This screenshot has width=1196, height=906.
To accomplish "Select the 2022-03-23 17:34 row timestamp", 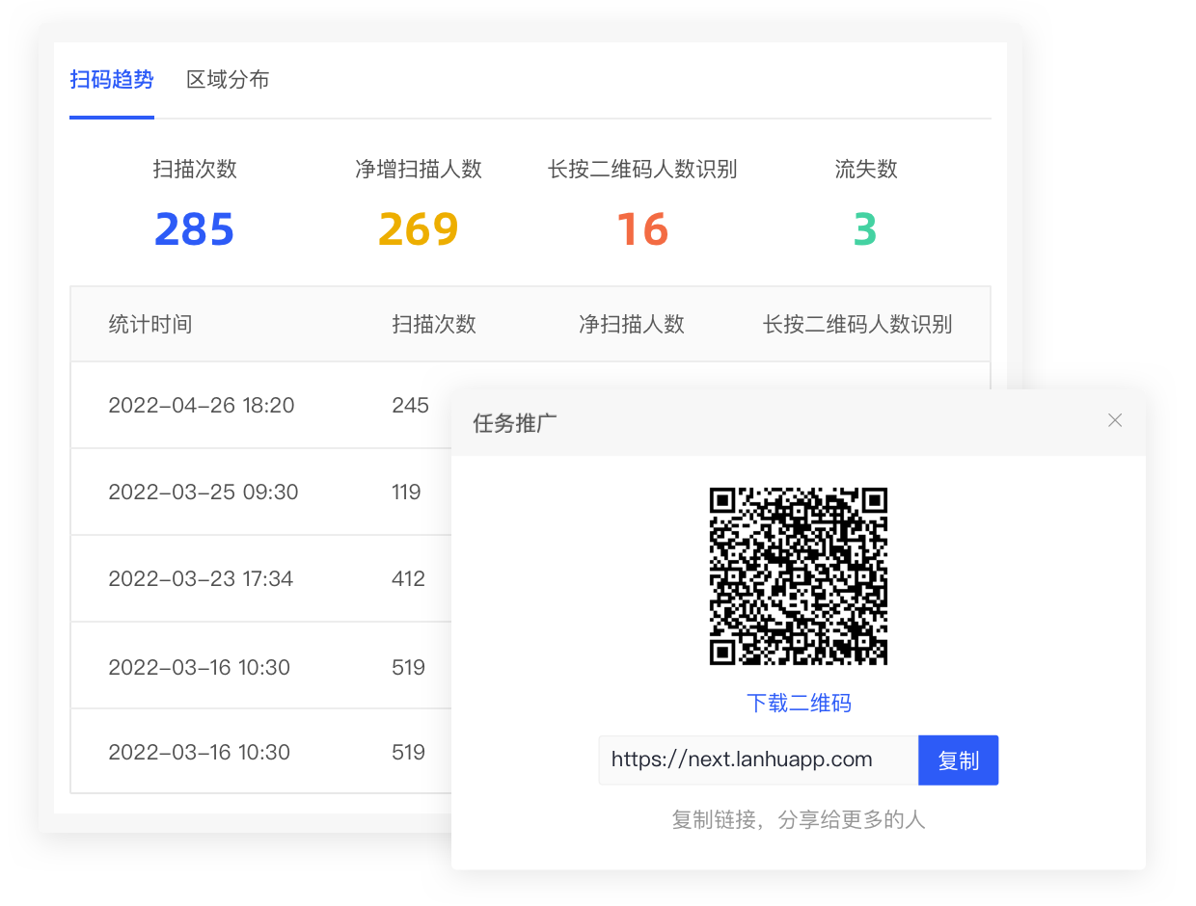I will tap(201, 578).
